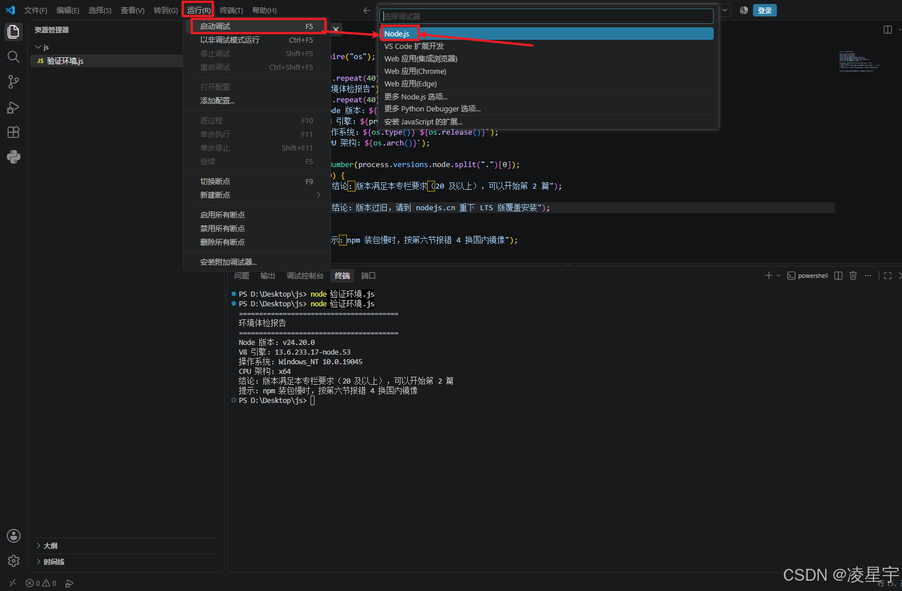Click the VS Code logo icon
This screenshot has width=902, height=591.
point(10,10)
